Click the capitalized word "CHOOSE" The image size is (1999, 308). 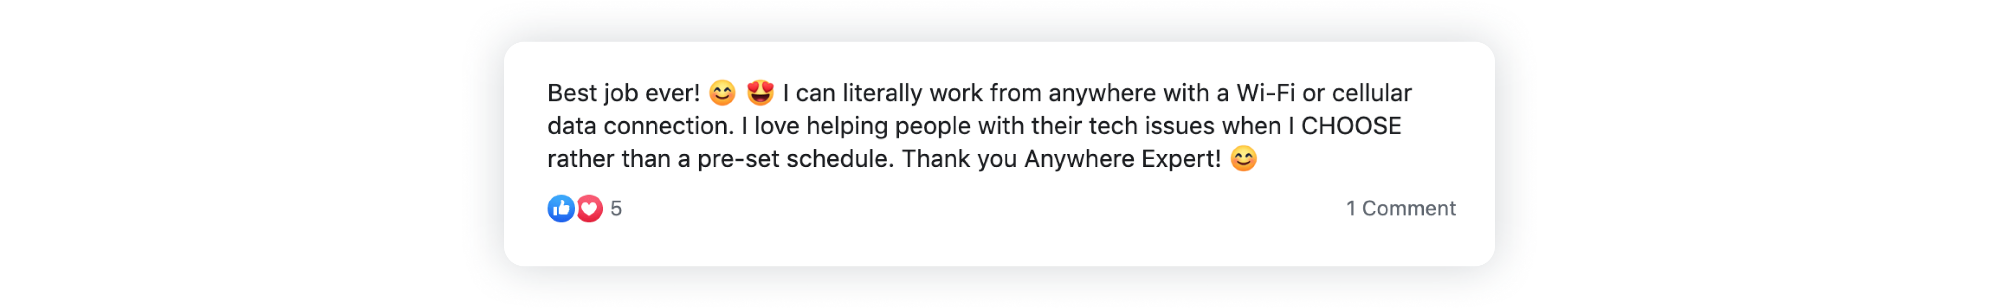[x=1351, y=126]
